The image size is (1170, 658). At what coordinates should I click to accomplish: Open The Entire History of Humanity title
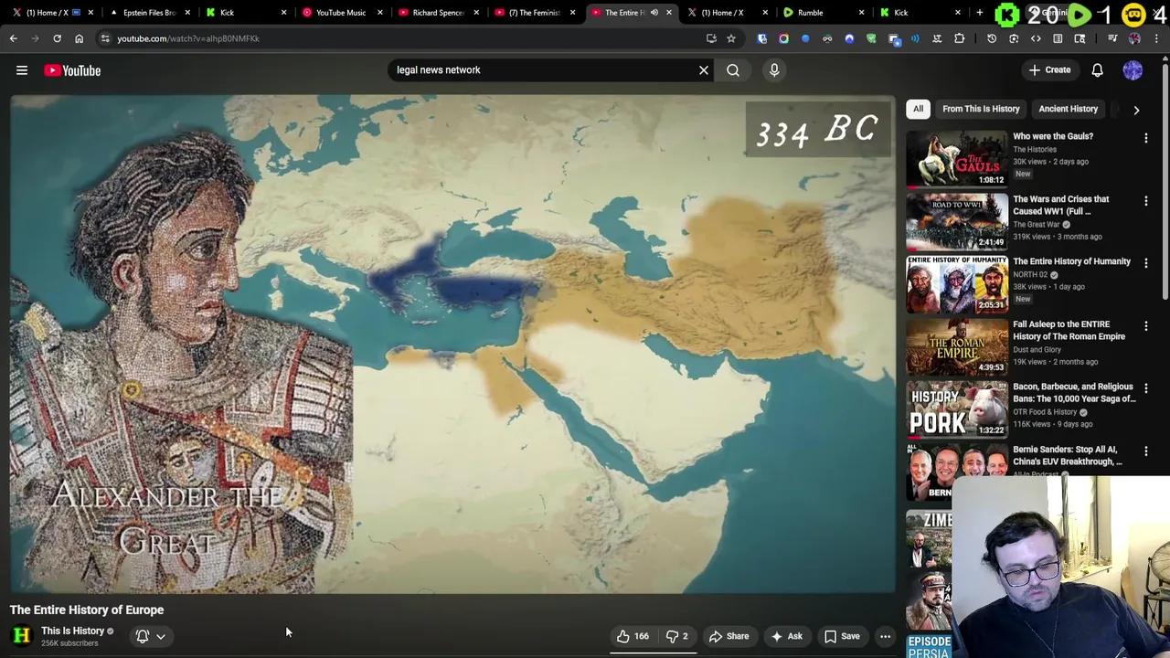[x=1071, y=261]
